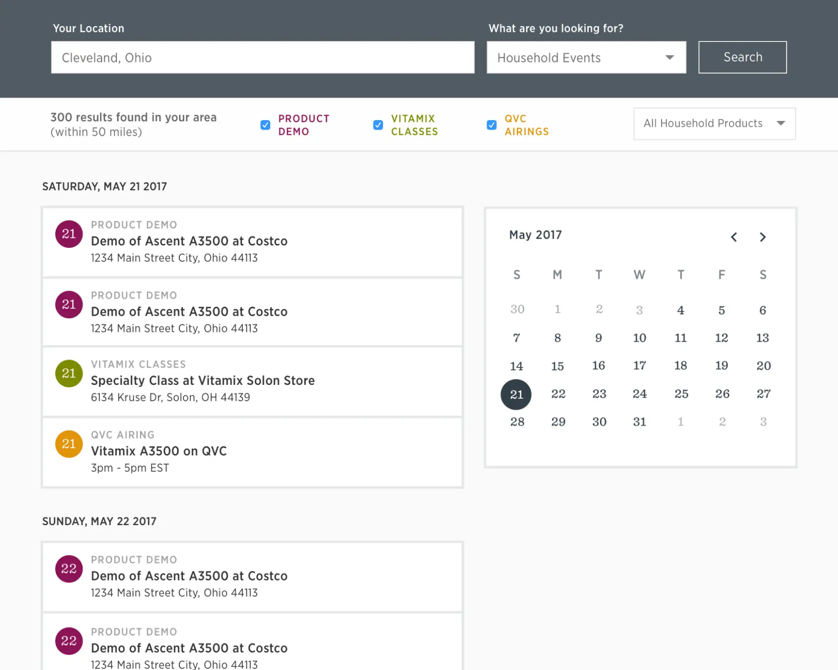Screen dimensions: 838x670
Task: Click the May 2017 calendar heading
Action: pos(535,235)
